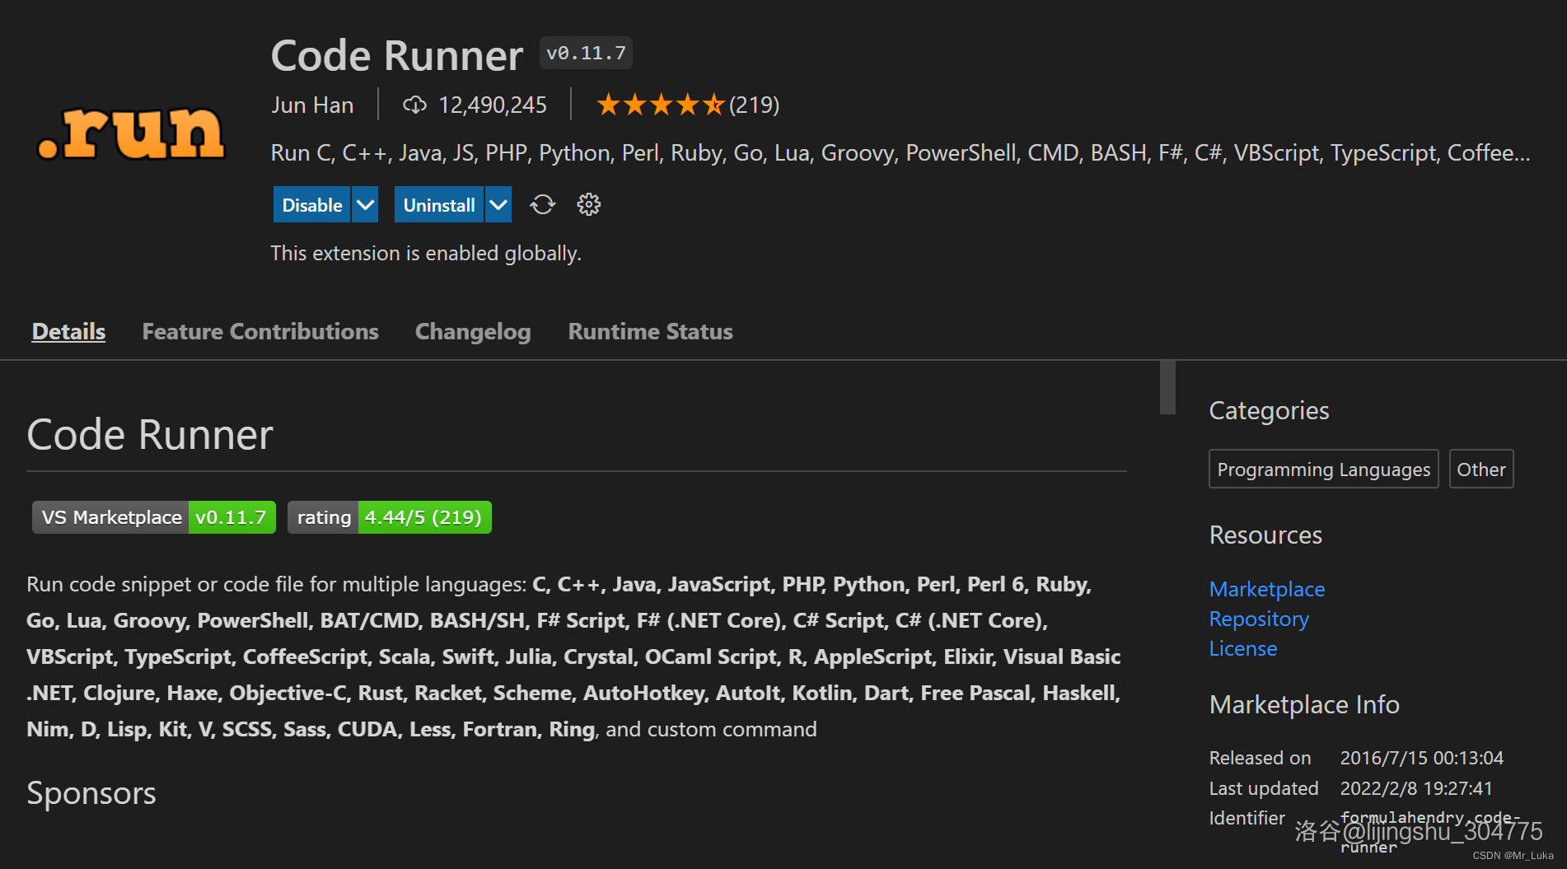The width and height of the screenshot is (1567, 869).
Task: Click the Disable button
Action: 312,204
